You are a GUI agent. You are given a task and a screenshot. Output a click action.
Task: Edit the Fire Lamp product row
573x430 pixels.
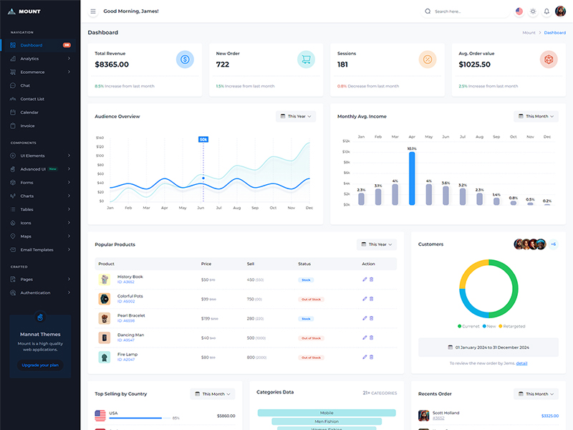tap(365, 357)
